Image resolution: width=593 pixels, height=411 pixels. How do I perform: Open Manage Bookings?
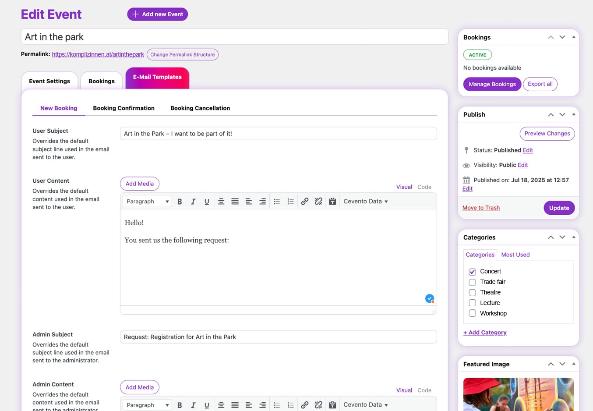pyautogui.click(x=492, y=84)
